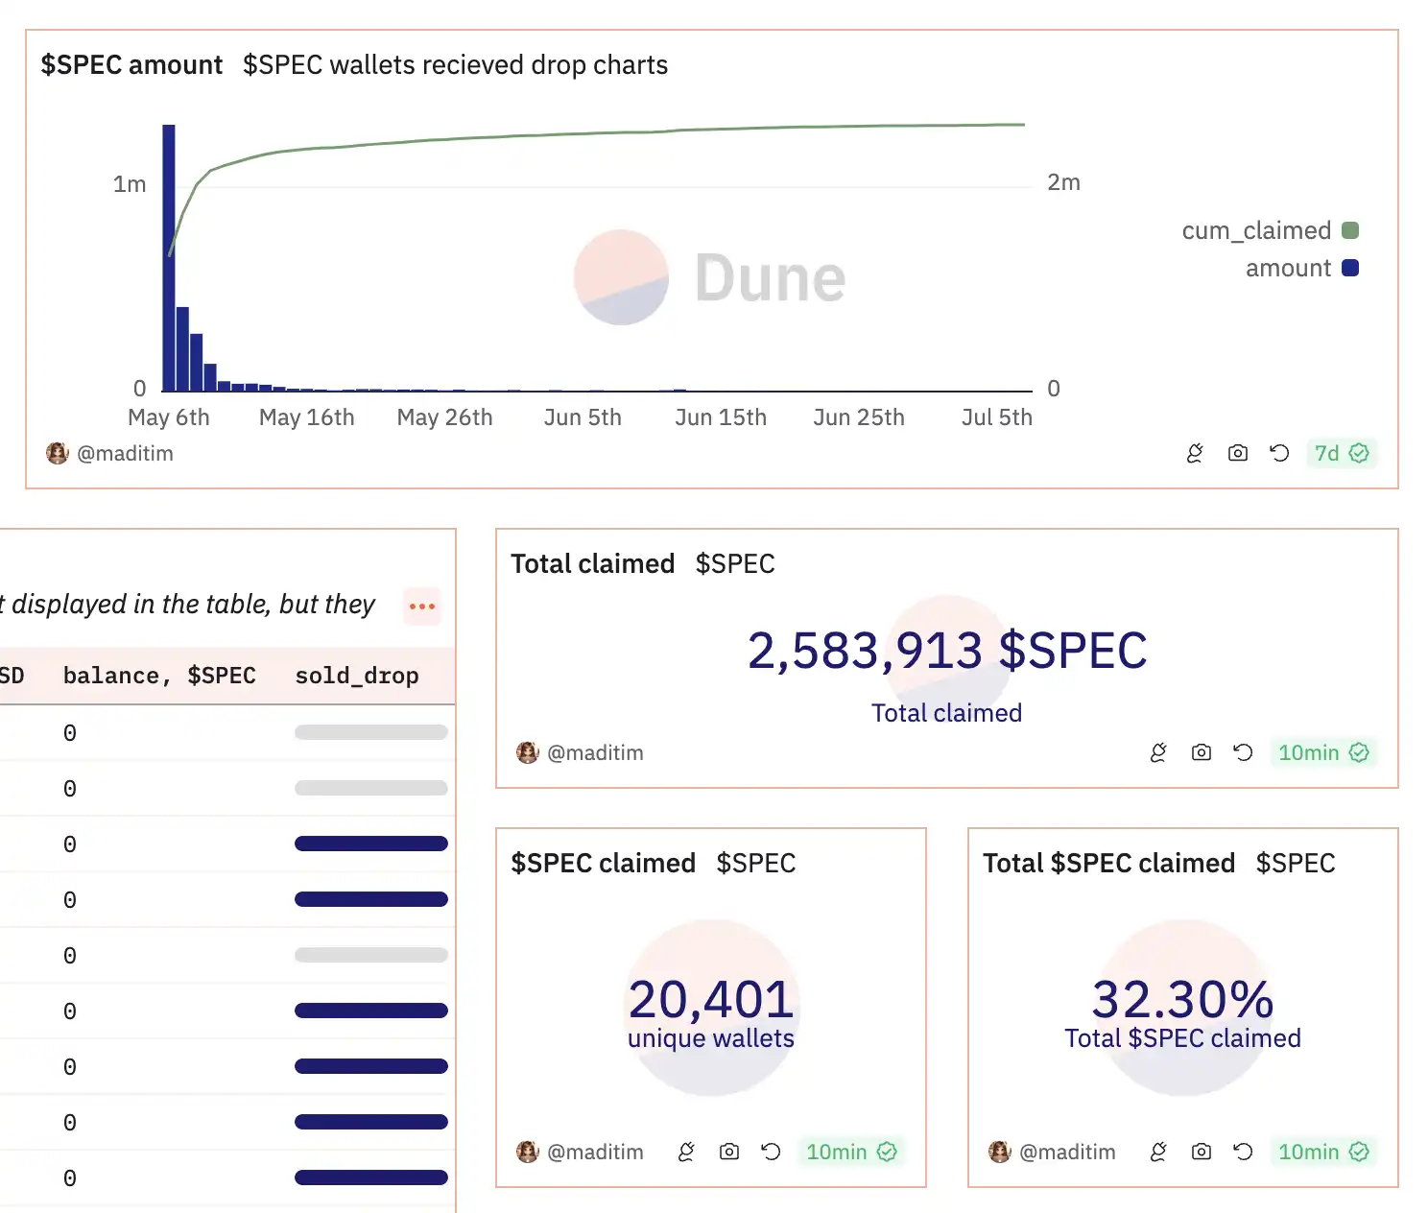Click Total $SPEC claimed panel title
Screen dimensions: 1428x1213
[1108, 863]
